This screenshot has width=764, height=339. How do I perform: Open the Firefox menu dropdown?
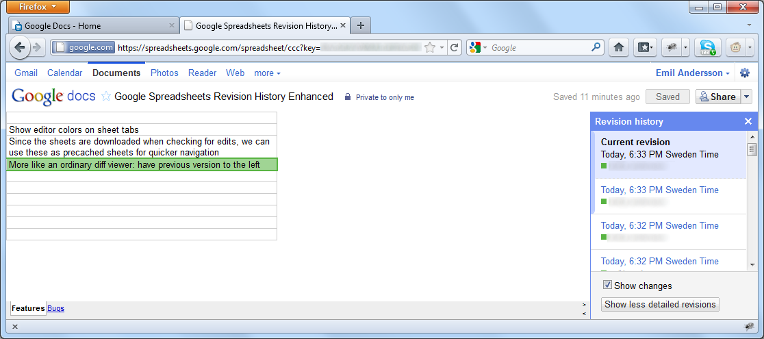(38, 7)
